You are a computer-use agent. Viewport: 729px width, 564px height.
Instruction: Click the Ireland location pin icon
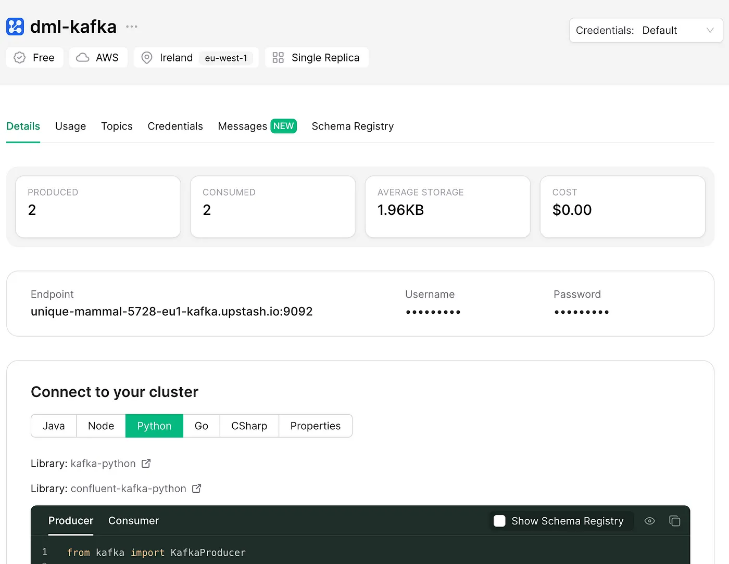[x=147, y=58]
